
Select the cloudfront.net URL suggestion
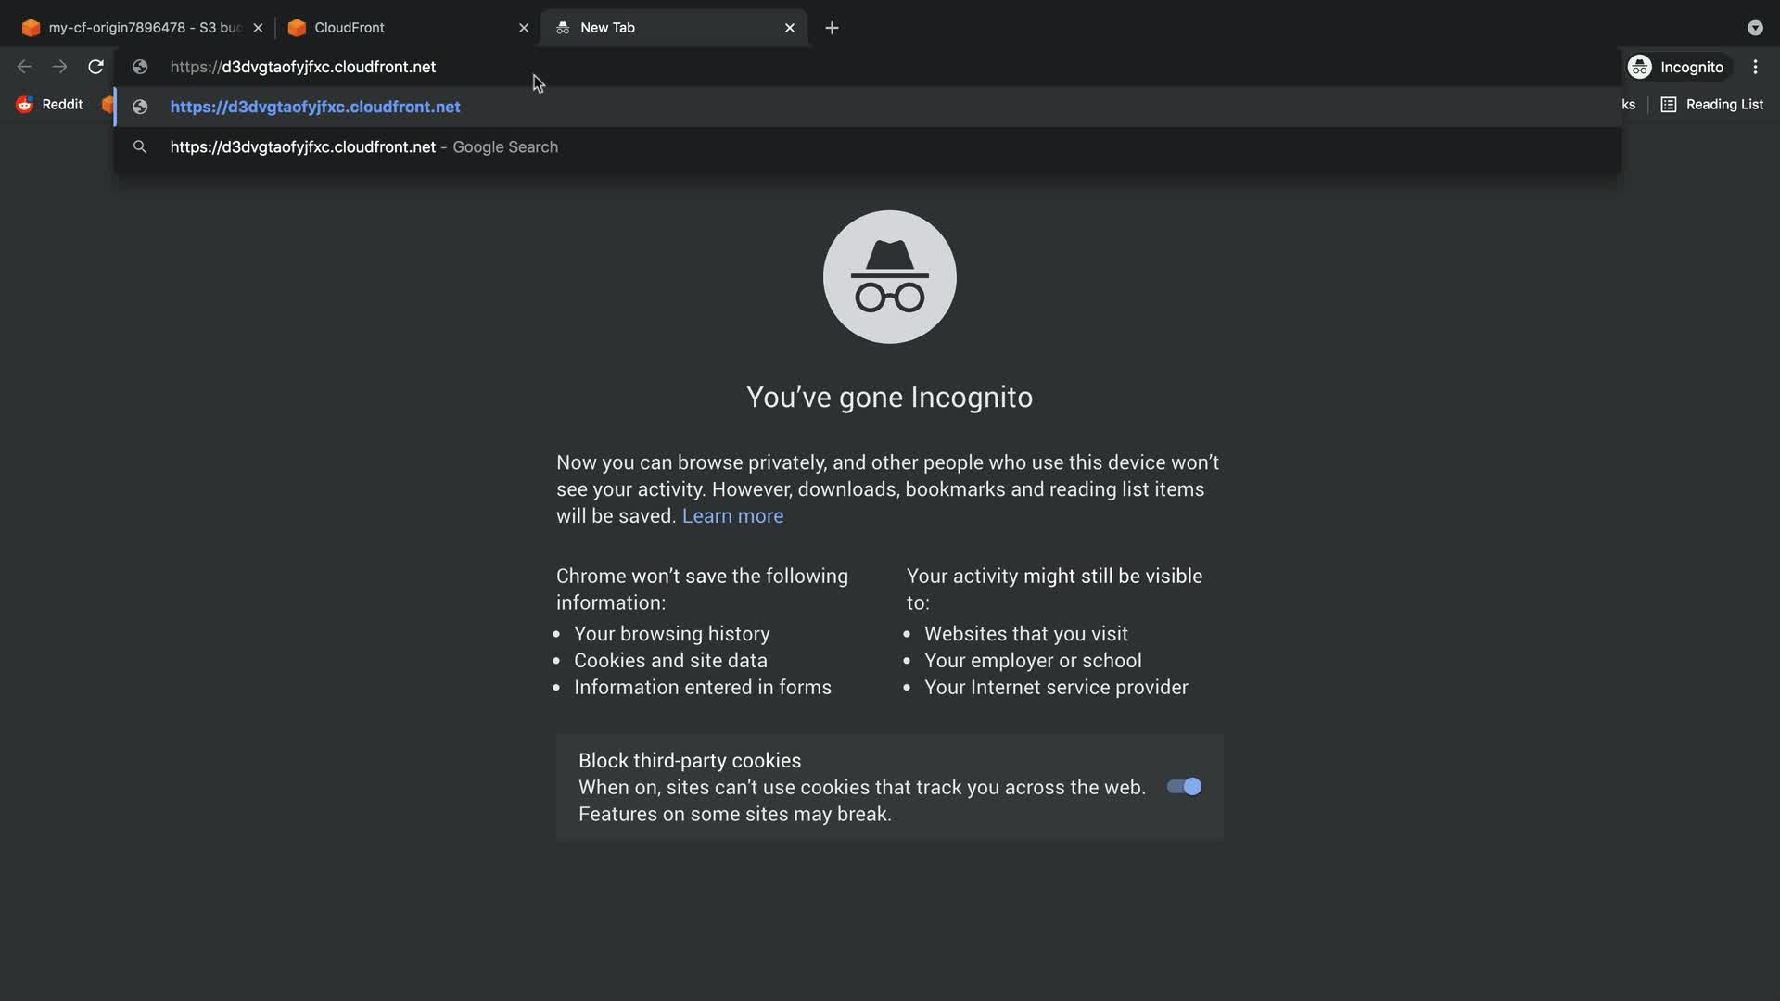tap(315, 107)
